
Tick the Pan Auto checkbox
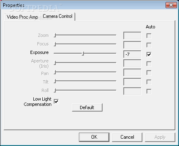149,73
